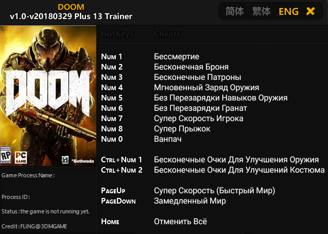
Task: Toggle the Бессмертие cheat
Action: click(x=177, y=57)
